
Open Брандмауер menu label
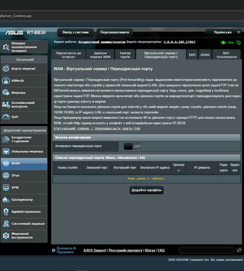(22, 200)
